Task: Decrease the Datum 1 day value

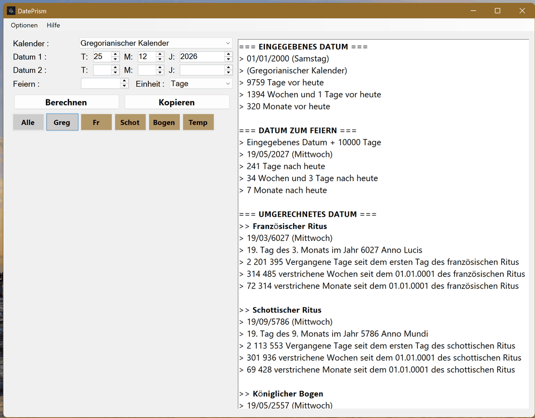Action: click(116, 59)
